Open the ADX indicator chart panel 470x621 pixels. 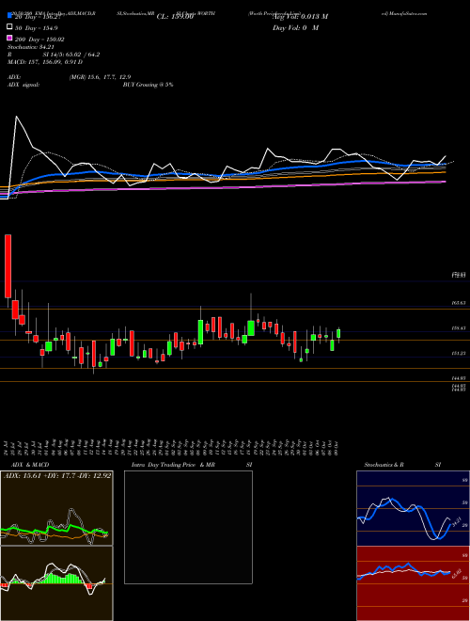[56, 508]
